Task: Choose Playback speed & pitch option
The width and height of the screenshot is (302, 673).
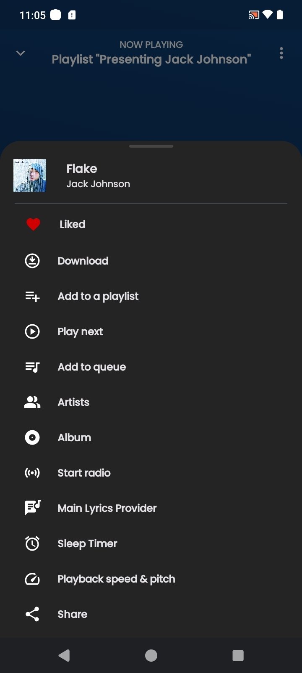Action: pos(116,579)
